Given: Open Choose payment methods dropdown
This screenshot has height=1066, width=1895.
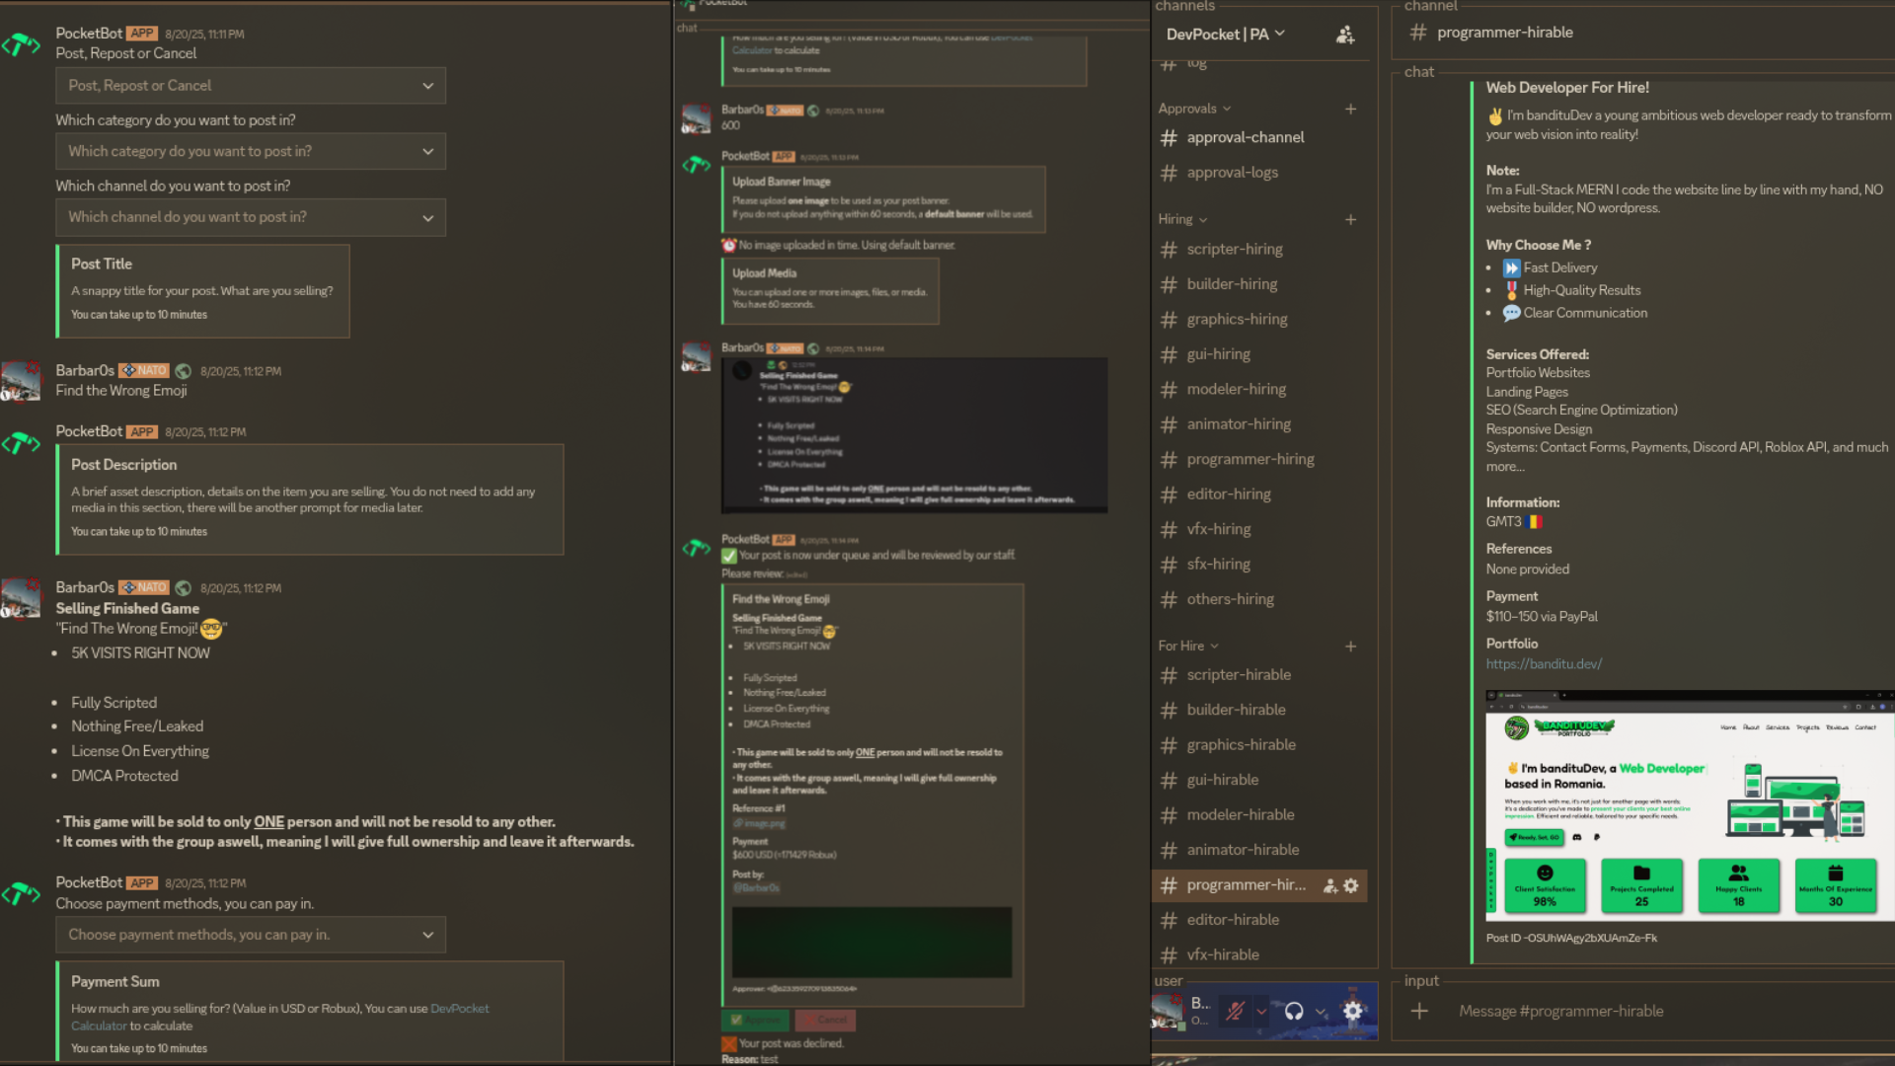Looking at the screenshot, I should point(251,935).
